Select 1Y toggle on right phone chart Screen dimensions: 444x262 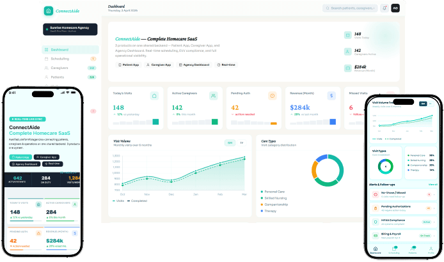coord(431,104)
